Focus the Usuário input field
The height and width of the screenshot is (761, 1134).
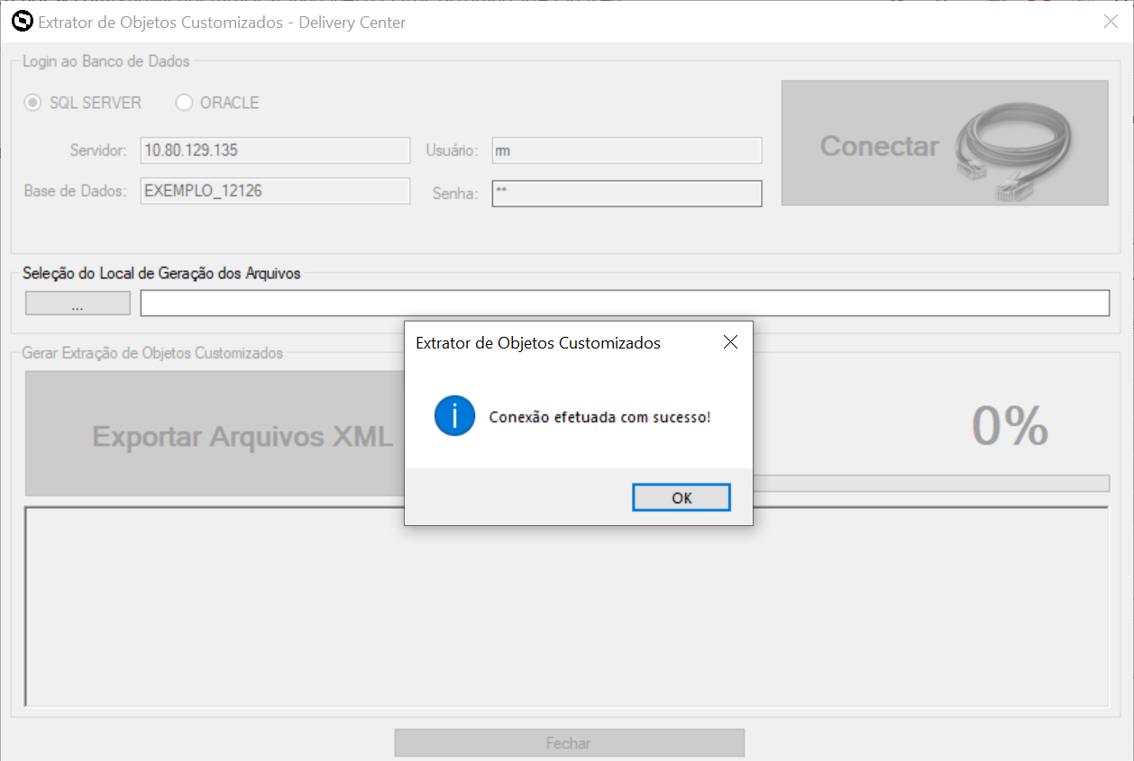coord(626,150)
